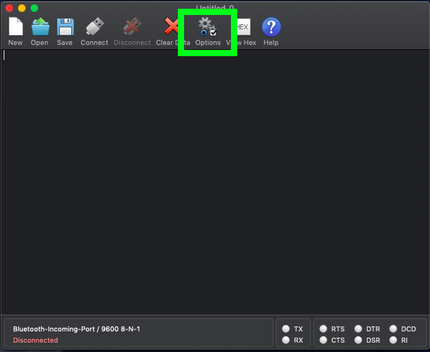
Task: Click the RX indicator light
Action: (x=286, y=340)
